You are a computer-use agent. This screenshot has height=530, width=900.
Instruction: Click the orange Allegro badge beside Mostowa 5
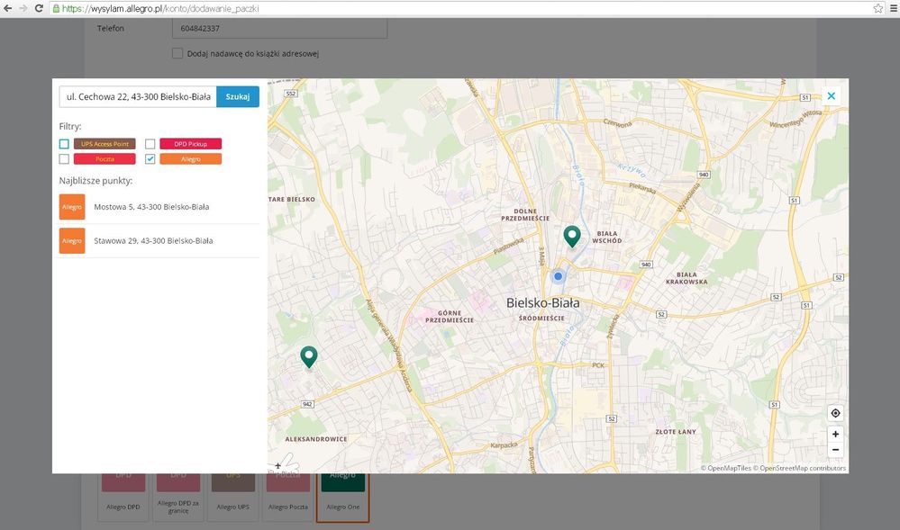72,207
